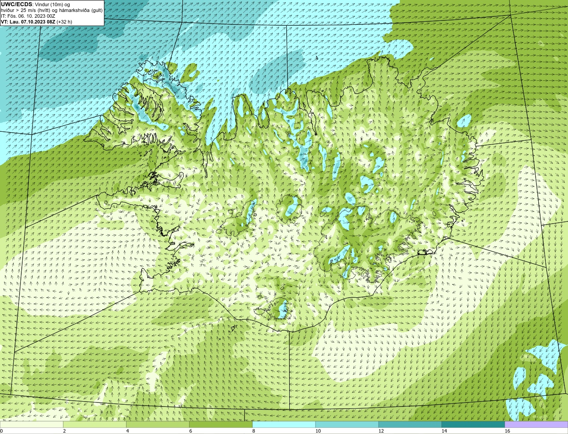568x434 pixels.
Task: Click the legend scale label '2'
Action: tap(64, 431)
